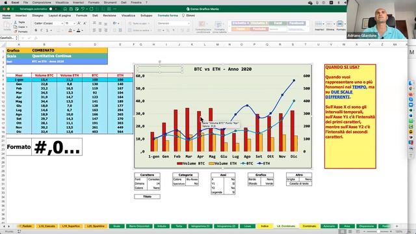Viewport: 416px width, 234px height.
Task: Click the Elimina cells icon
Action: 330,24
